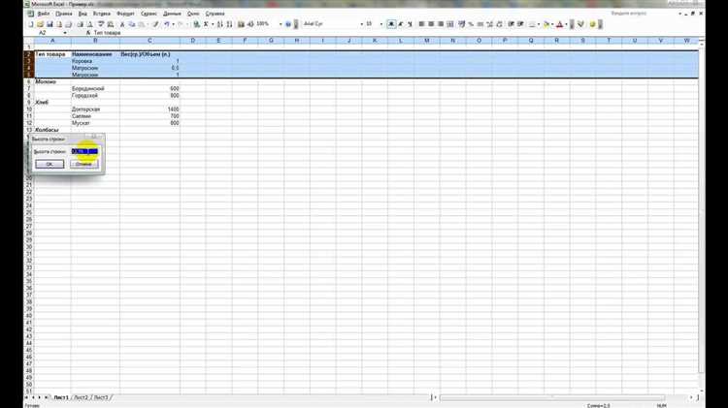Switch to the Лист1 sheet tab
The width and height of the screenshot is (728, 408).
(x=61, y=397)
